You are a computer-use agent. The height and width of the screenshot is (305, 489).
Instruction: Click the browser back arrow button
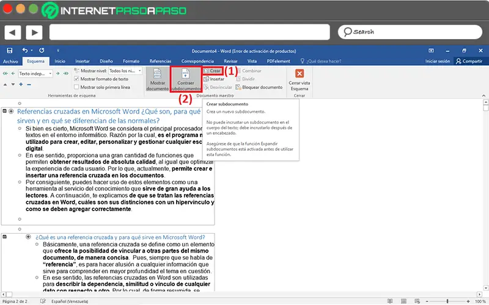[x=13, y=32]
